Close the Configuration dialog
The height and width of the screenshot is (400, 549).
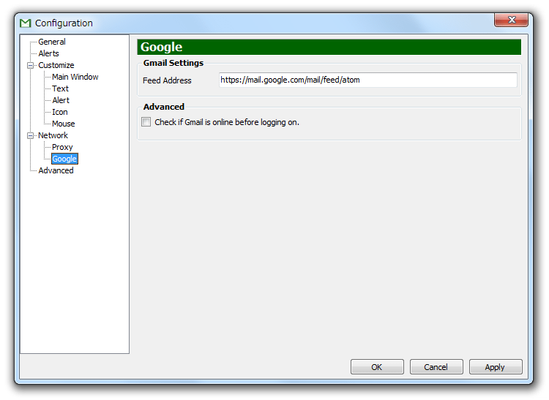tap(511, 20)
